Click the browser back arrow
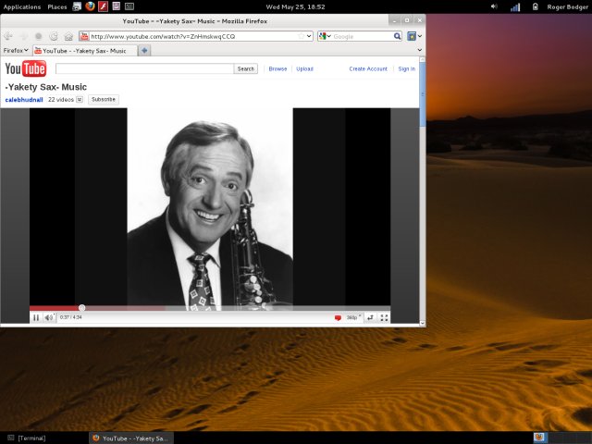592x444 pixels. [x=9, y=36]
